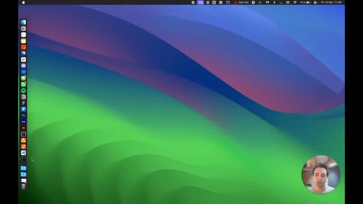Screen dimensions: 363x204
Task: Open the orange window-grid app in Dock
Action: click(23, 141)
